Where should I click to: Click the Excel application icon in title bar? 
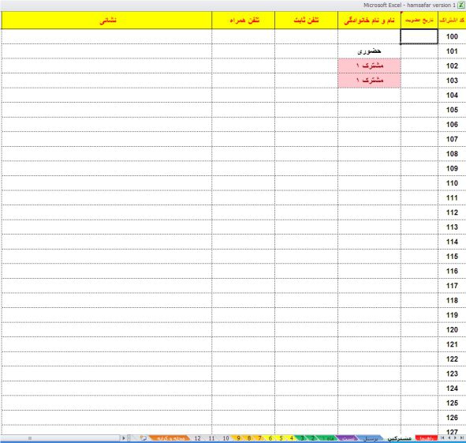pos(461,5)
